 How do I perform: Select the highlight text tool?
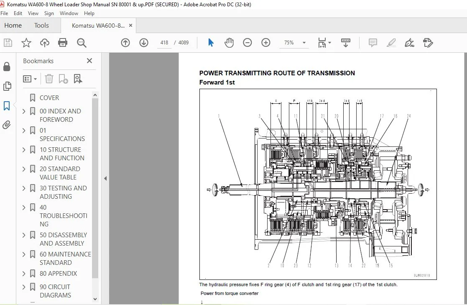(x=391, y=43)
